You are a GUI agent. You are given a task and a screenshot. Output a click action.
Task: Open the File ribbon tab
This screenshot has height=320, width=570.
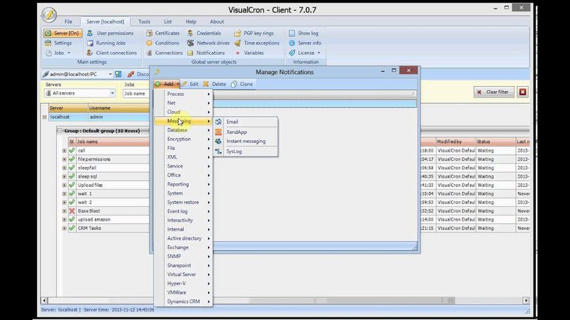(x=68, y=22)
